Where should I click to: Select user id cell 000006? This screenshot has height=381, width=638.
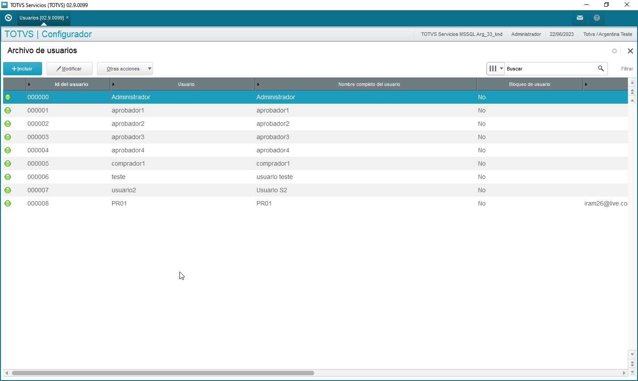click(x=68, y=177)
